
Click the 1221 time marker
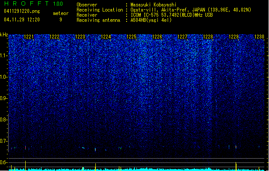coord(29,37)
